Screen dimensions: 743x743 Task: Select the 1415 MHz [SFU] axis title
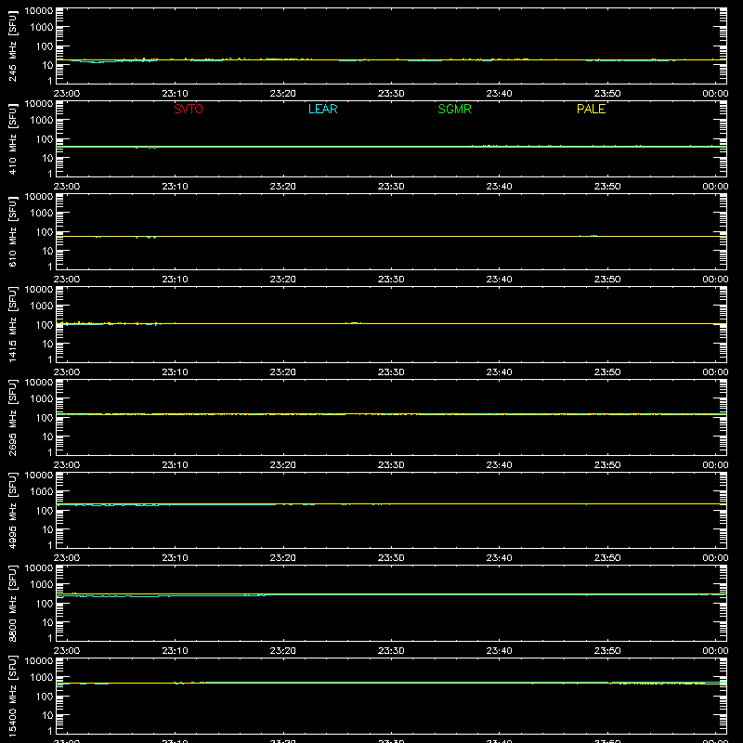pos(13,324)
